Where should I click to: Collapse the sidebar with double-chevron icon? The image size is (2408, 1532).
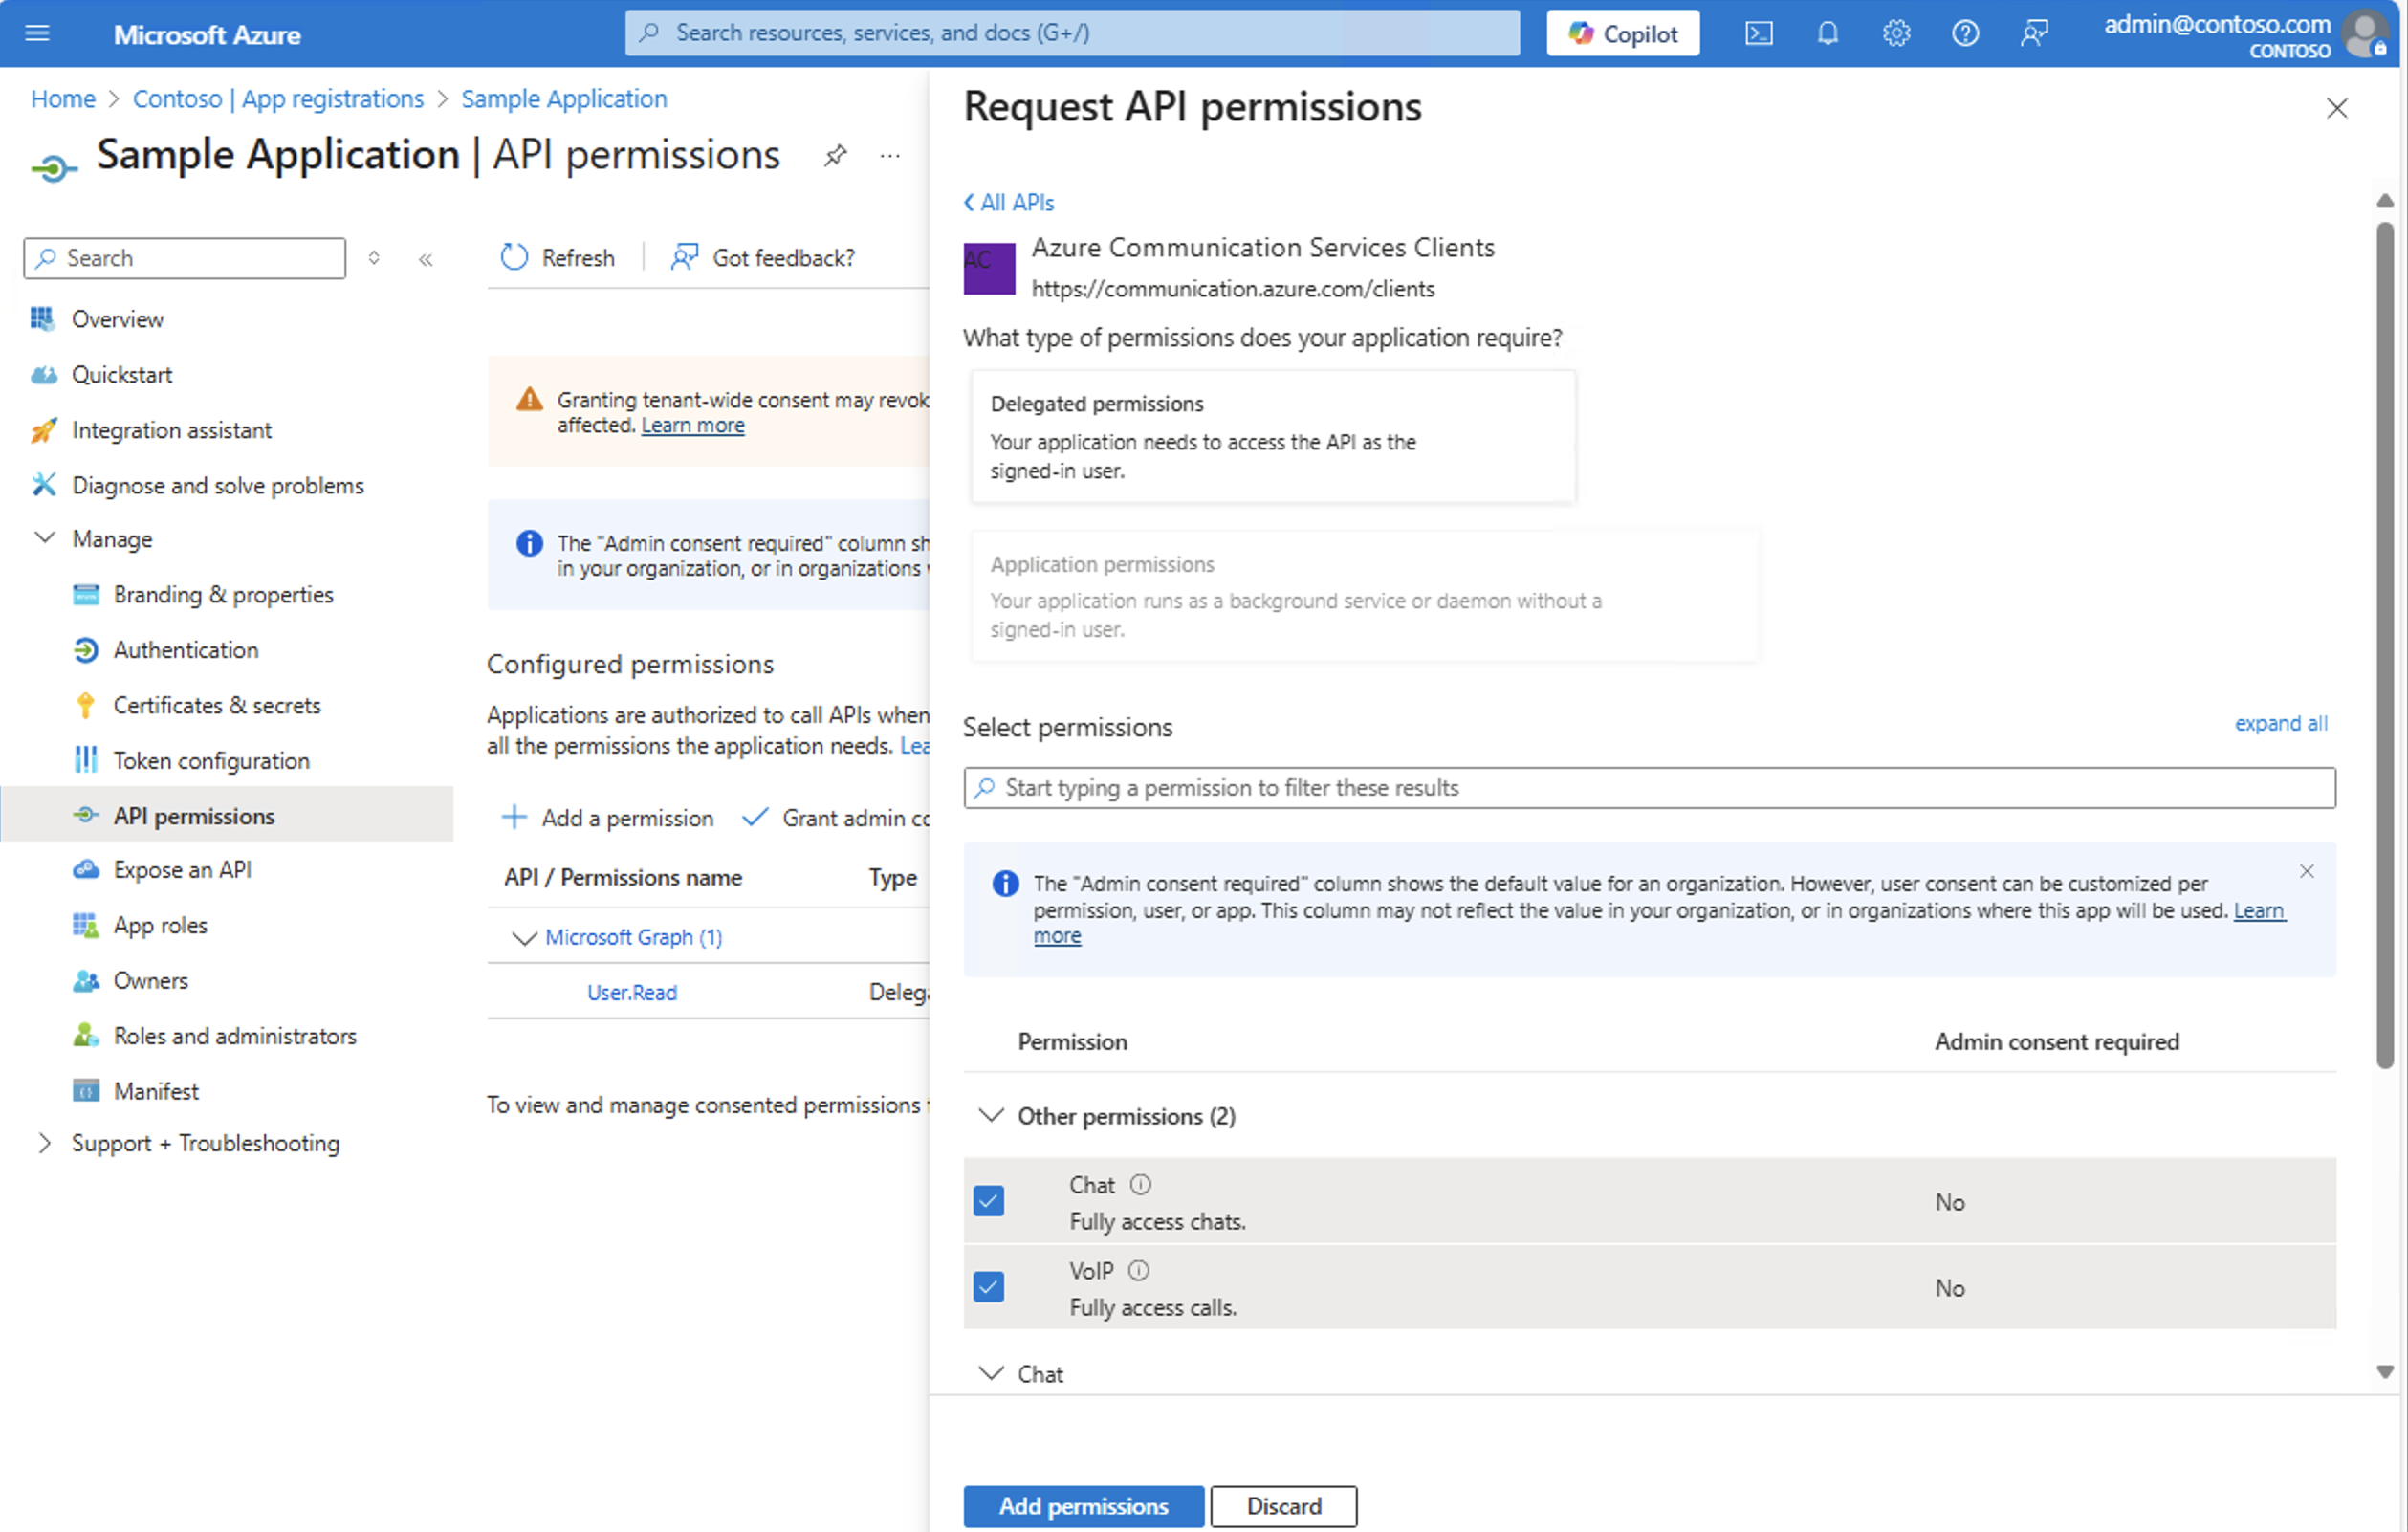(x=426, y=260)
